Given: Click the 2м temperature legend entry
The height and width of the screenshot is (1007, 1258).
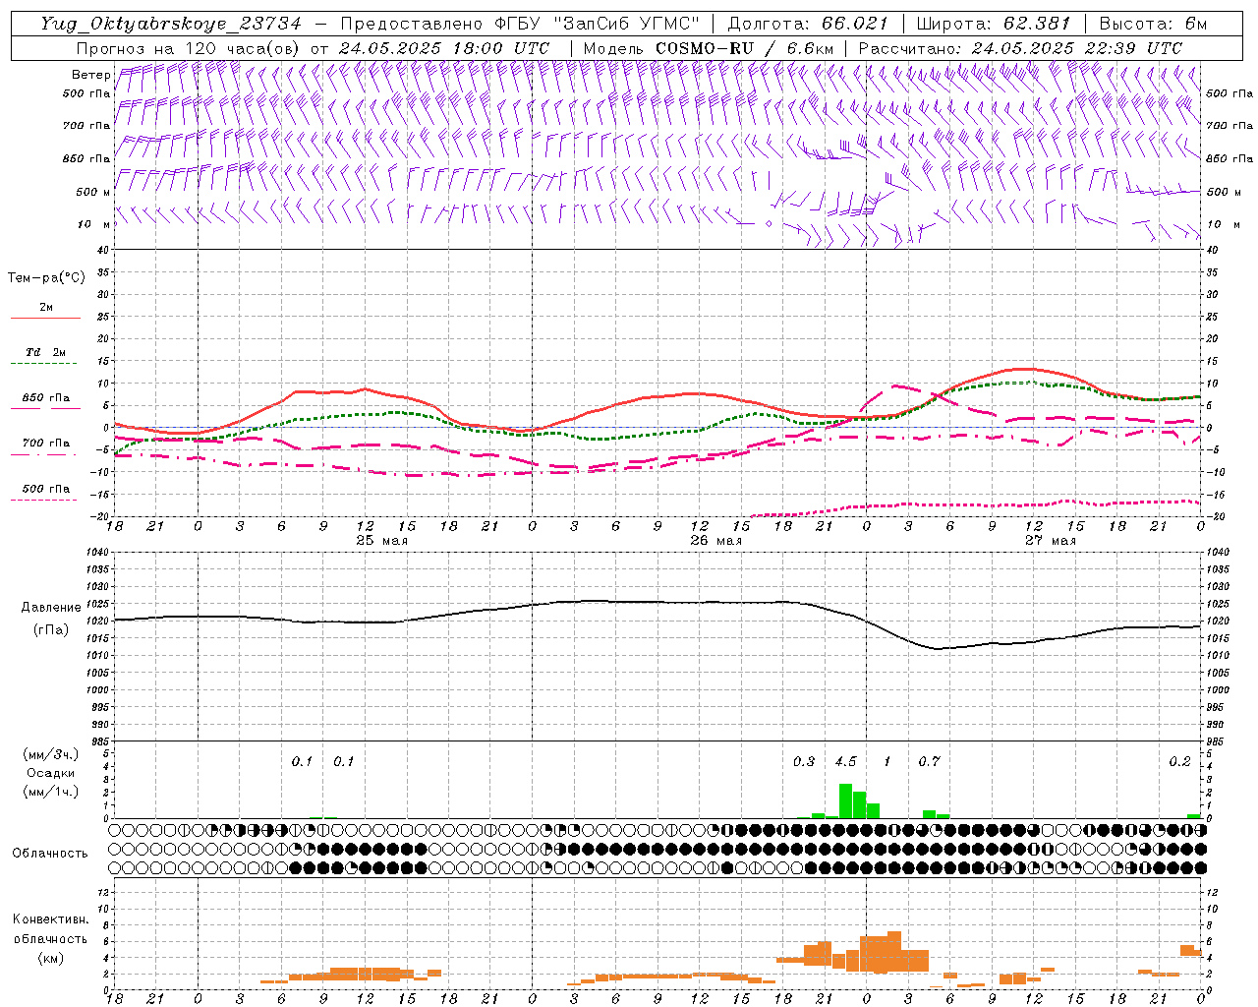Looking at the screenshot, I should tap(46, 307).
